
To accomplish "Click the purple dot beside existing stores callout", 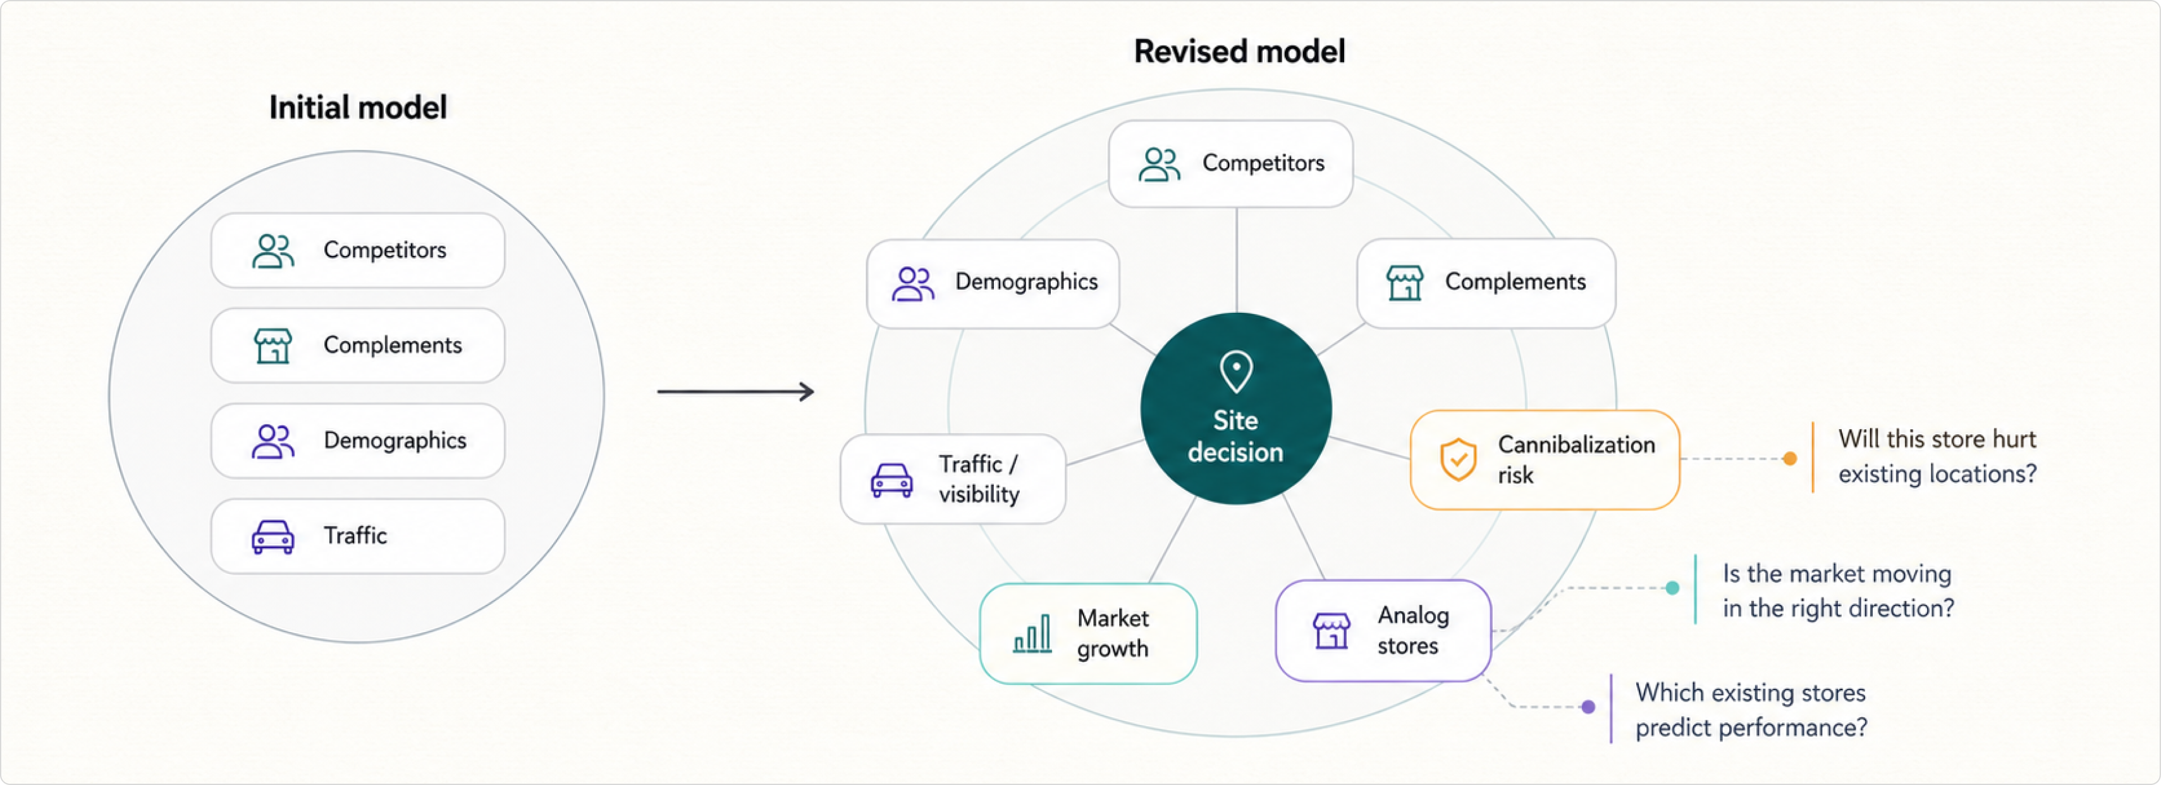I will pos(1587,707).
